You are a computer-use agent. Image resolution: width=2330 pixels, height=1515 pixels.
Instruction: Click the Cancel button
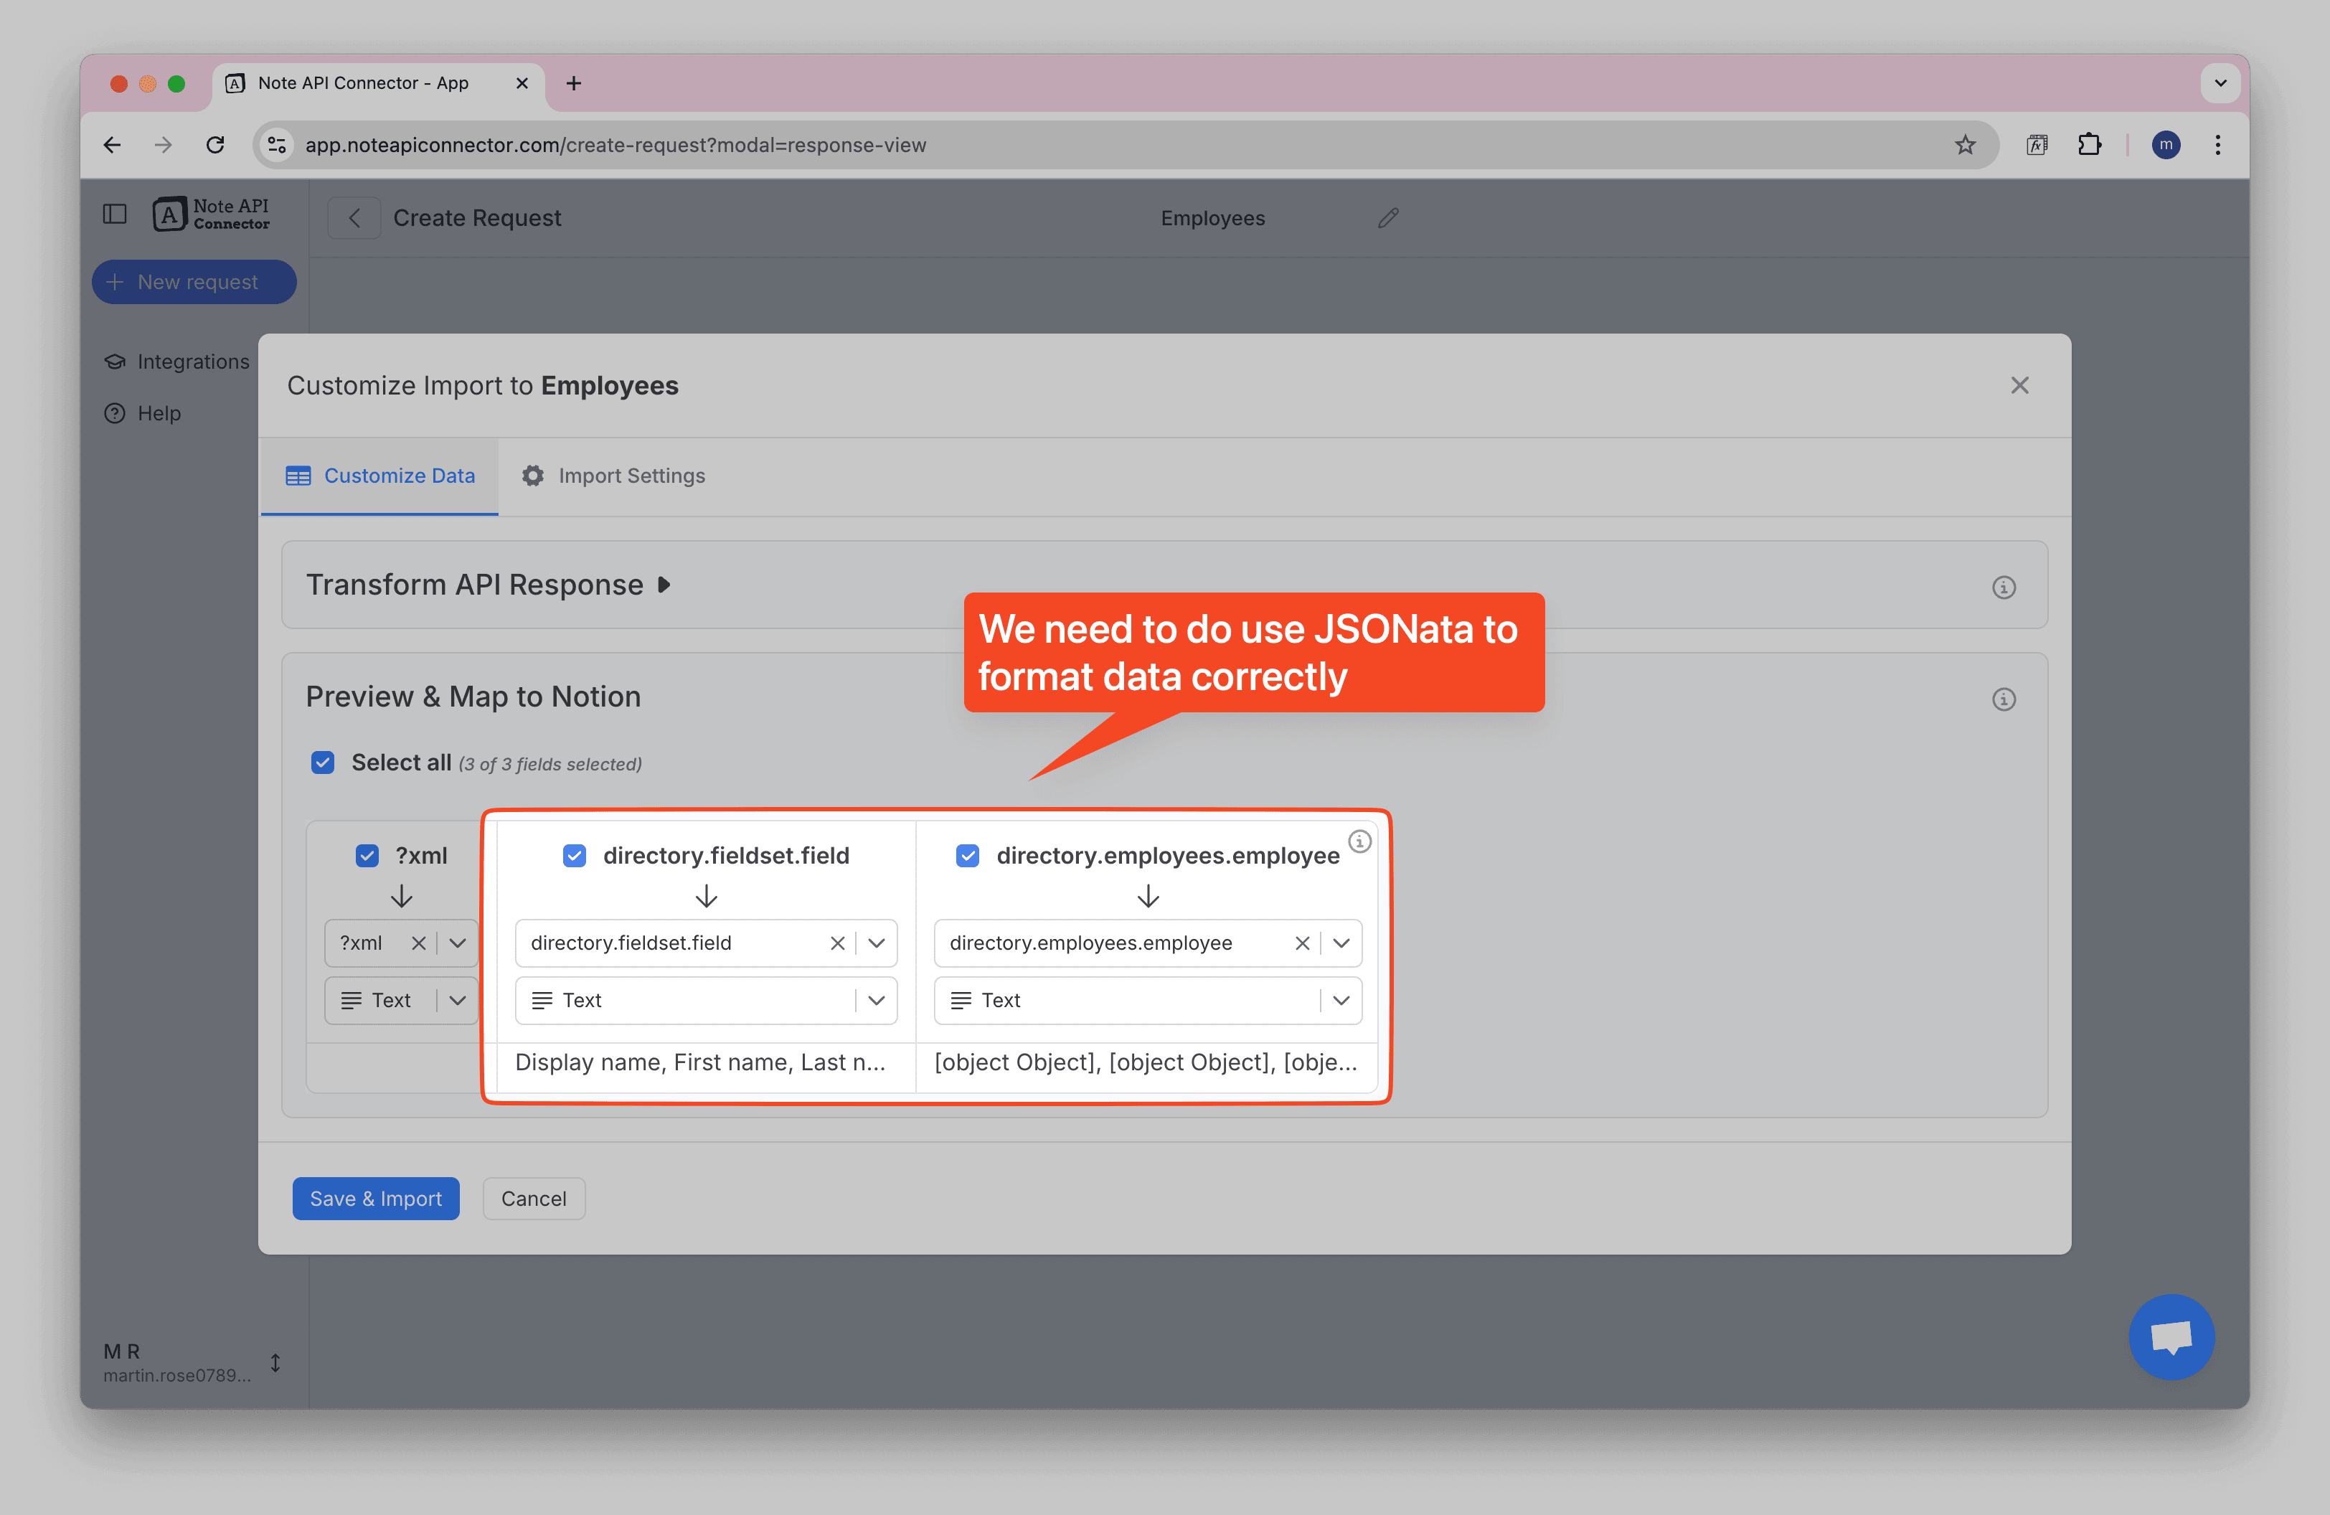tap(534, 1198)
